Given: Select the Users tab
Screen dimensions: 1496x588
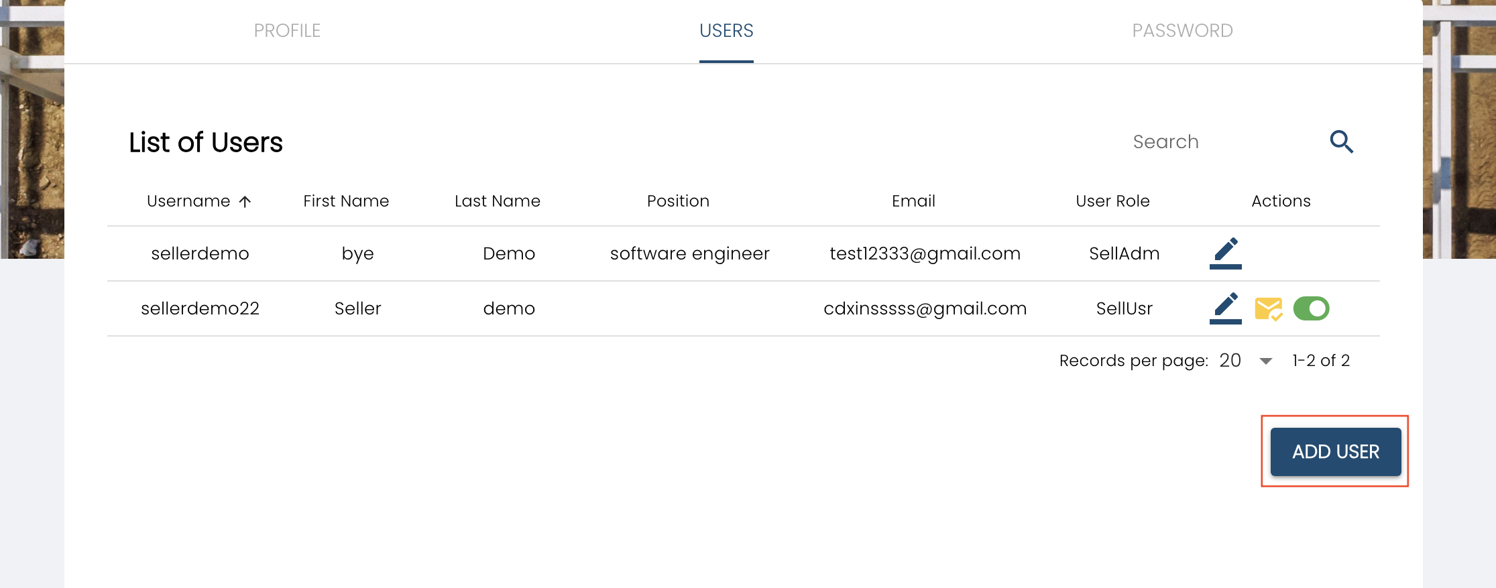Looking at the screenshot, I should [x=726, y=31].
